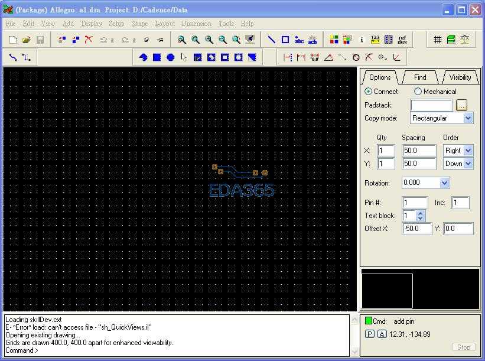Select the filled rectangle shape tool
The width and height of the screenshot is (485, 361).
(157, 57)
